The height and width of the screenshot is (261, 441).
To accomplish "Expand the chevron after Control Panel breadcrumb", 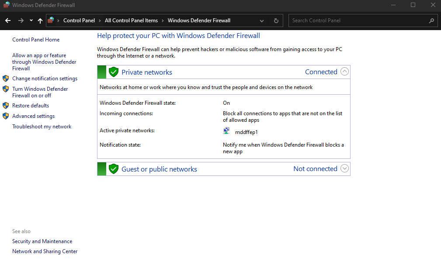I will click(x=100, y=21).
